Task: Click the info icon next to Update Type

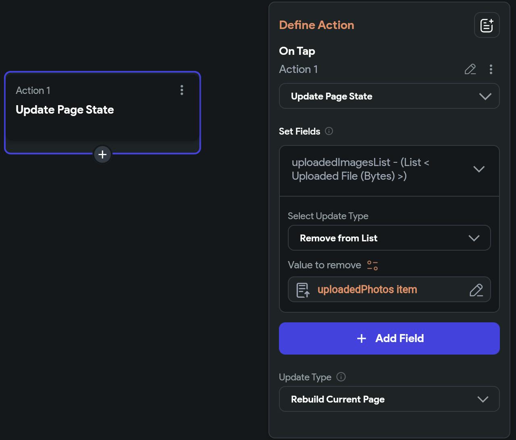Action: point(341,377)
